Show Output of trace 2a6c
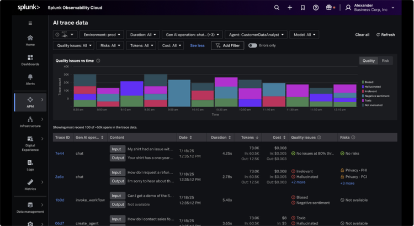Screen dimensions: 414x226 tap(118, 181)
